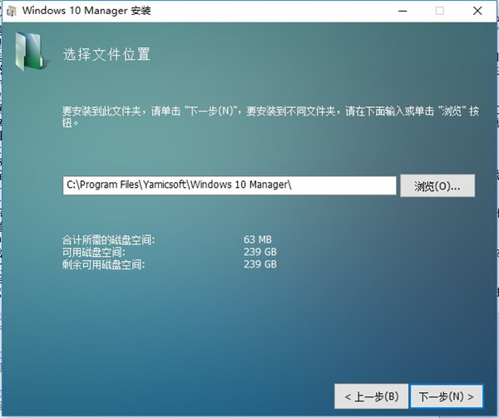
Task: Click the Windows 10 Manager 安装 title text
Action: tap(86, 11)
